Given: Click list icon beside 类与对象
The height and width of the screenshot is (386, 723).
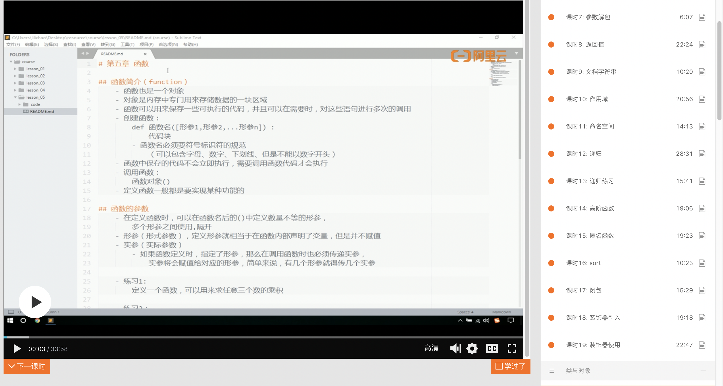Looking at the screenshot, I should point(551,371).
